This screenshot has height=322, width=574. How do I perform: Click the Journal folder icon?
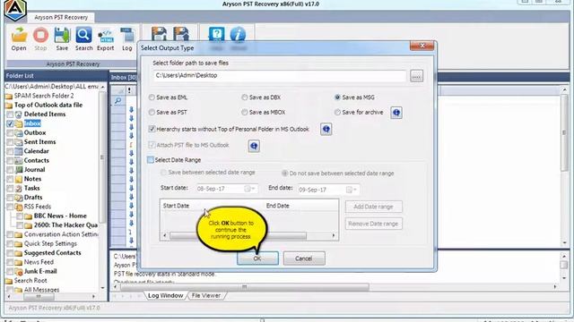click(x=18, y=170)
